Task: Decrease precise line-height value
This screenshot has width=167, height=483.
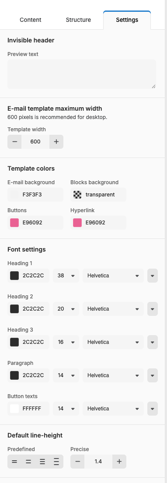Action: [x=77, y=462]
